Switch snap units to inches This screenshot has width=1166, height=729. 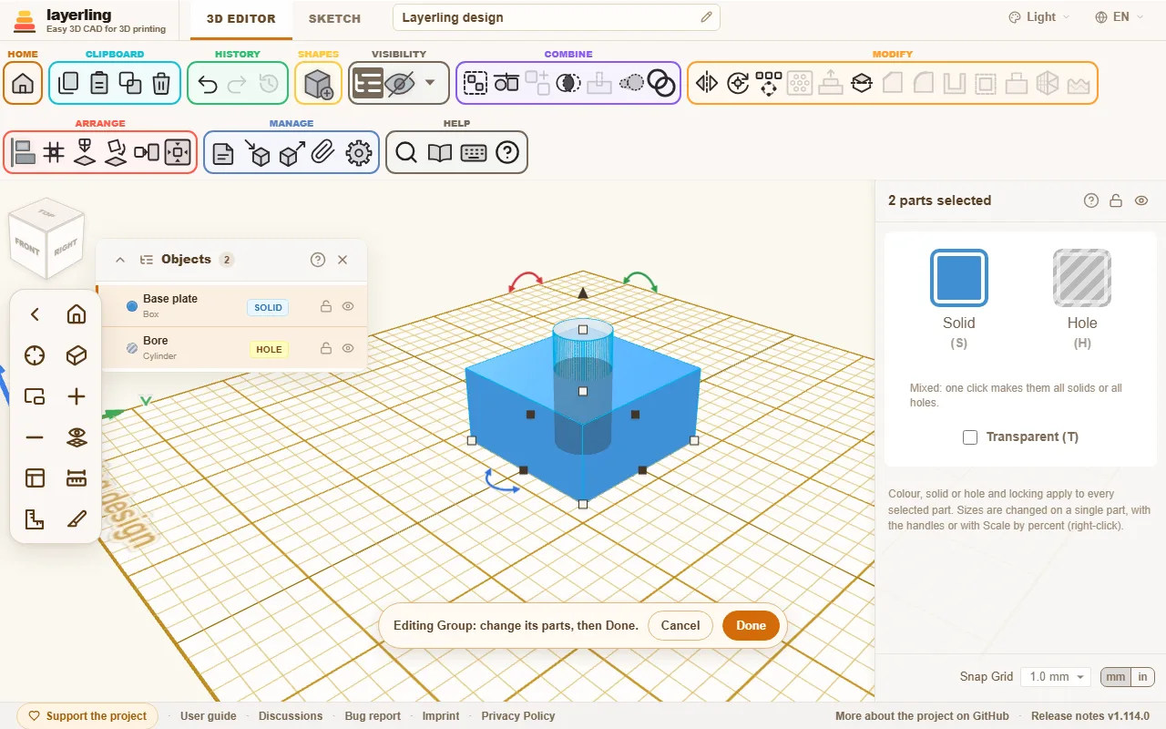click(x=1142, y=677)
